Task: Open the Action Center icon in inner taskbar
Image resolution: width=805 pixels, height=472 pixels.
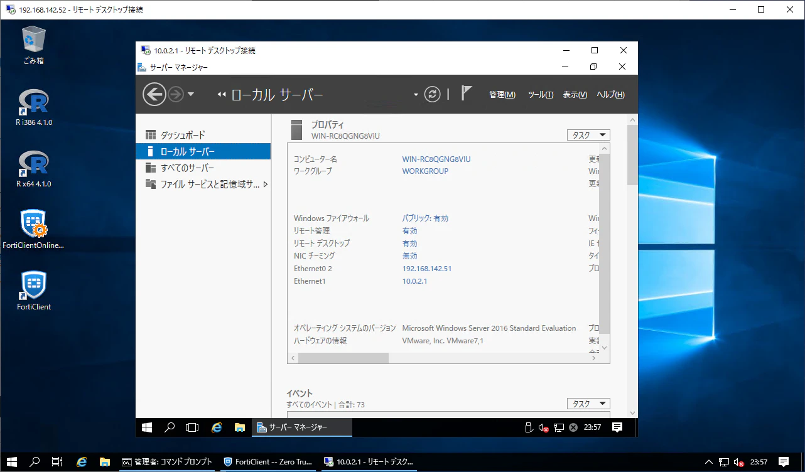Action: click(x=617, y=427)
